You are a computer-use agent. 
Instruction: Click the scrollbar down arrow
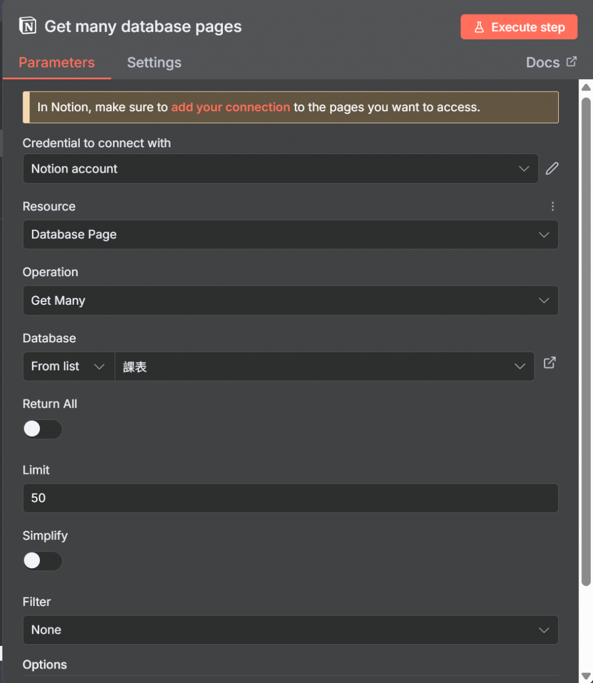pos(586,675)
